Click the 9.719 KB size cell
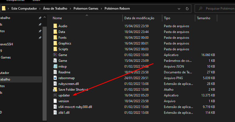 tap(209, 107)
